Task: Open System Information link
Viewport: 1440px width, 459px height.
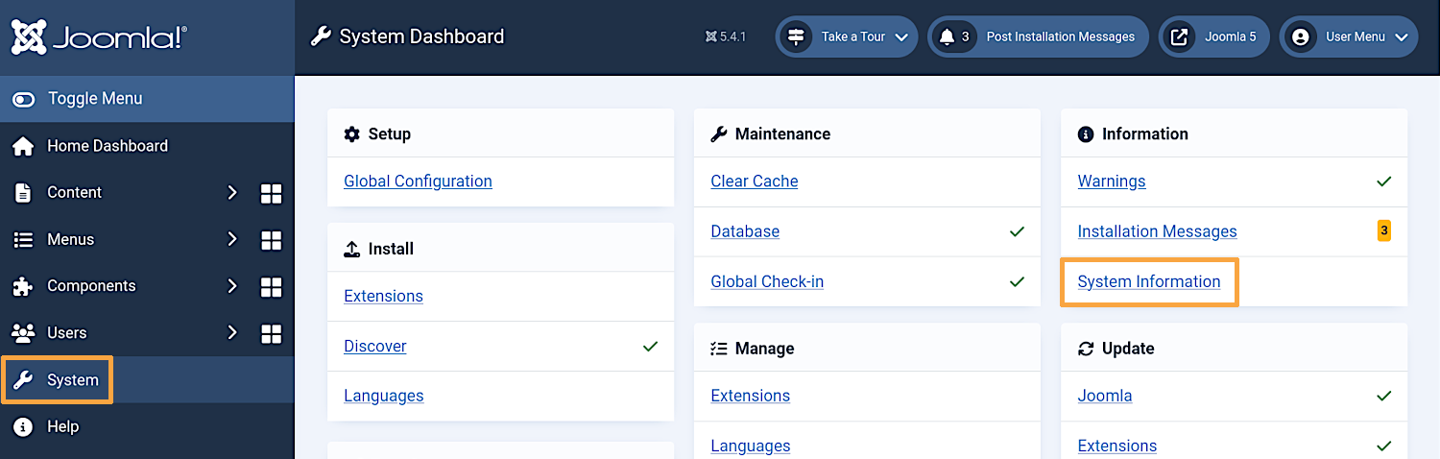Action: coord(1149,281)
